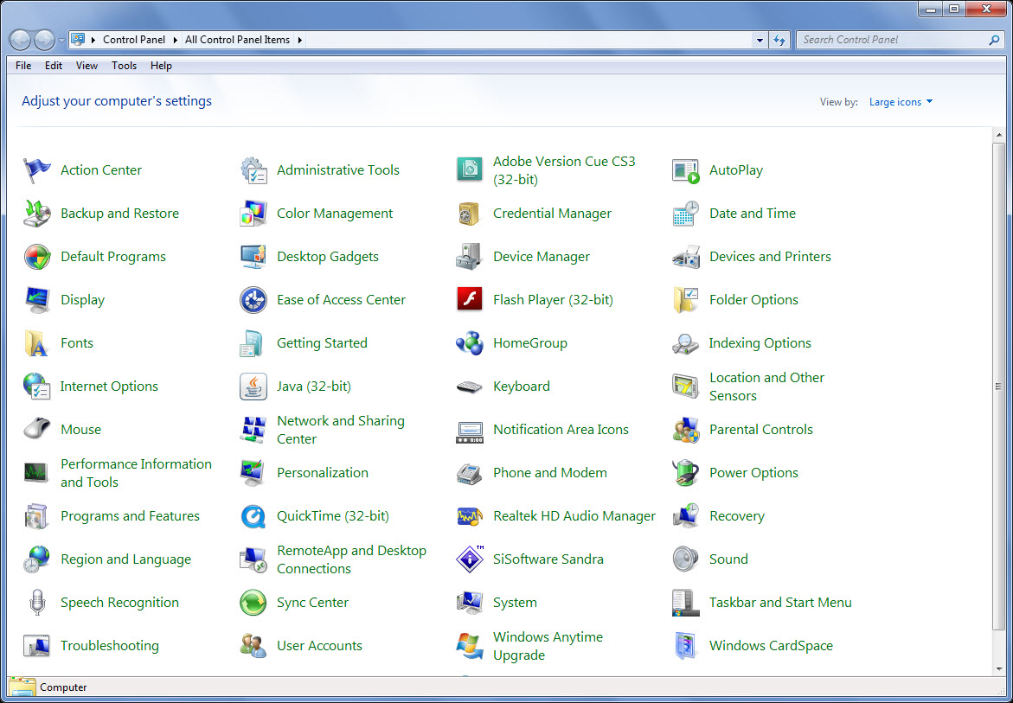Click the Desktop Gadgets icon

(x=253, y=257)
